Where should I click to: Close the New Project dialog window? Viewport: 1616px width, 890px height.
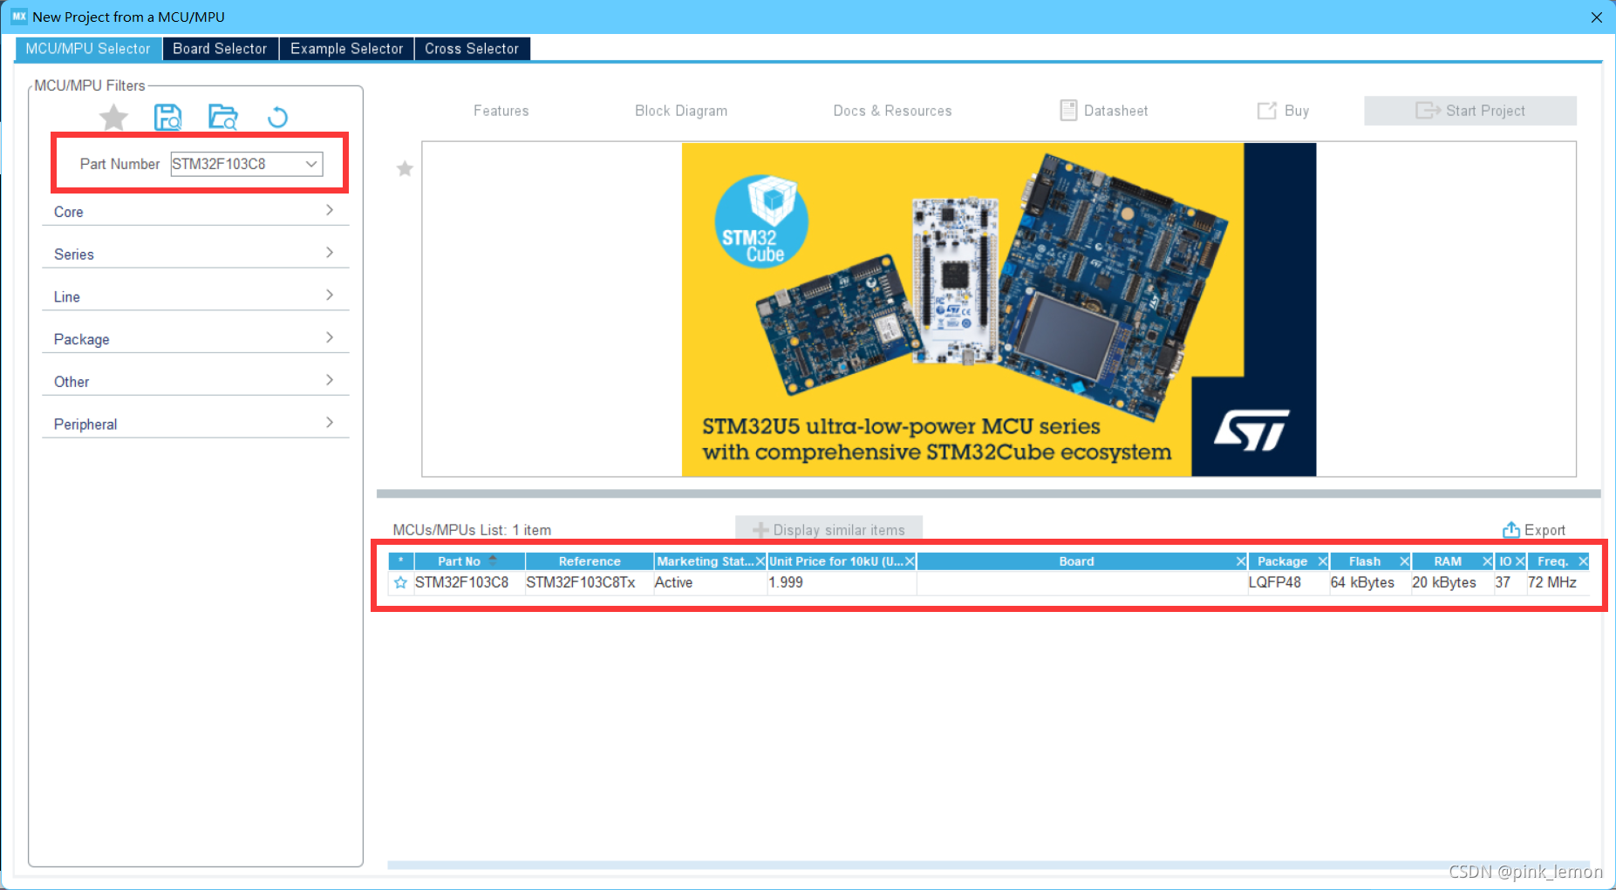1596,17
